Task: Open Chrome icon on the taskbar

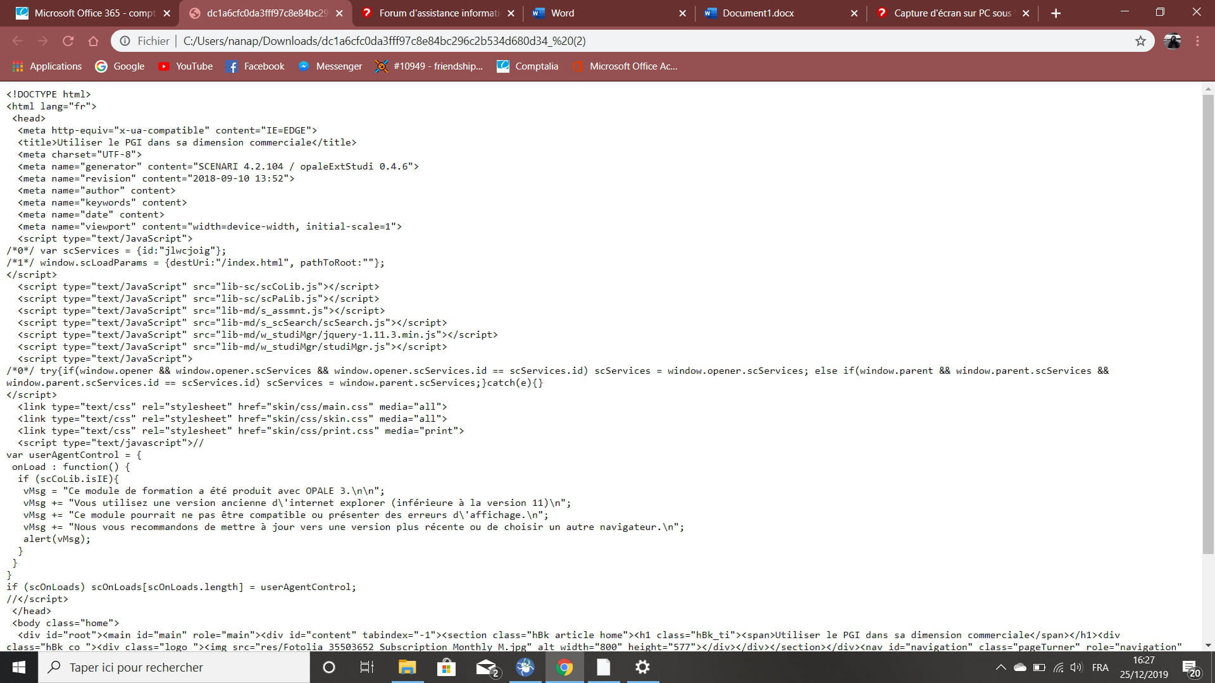Action: pyautogui.click(x=564, y=667)
